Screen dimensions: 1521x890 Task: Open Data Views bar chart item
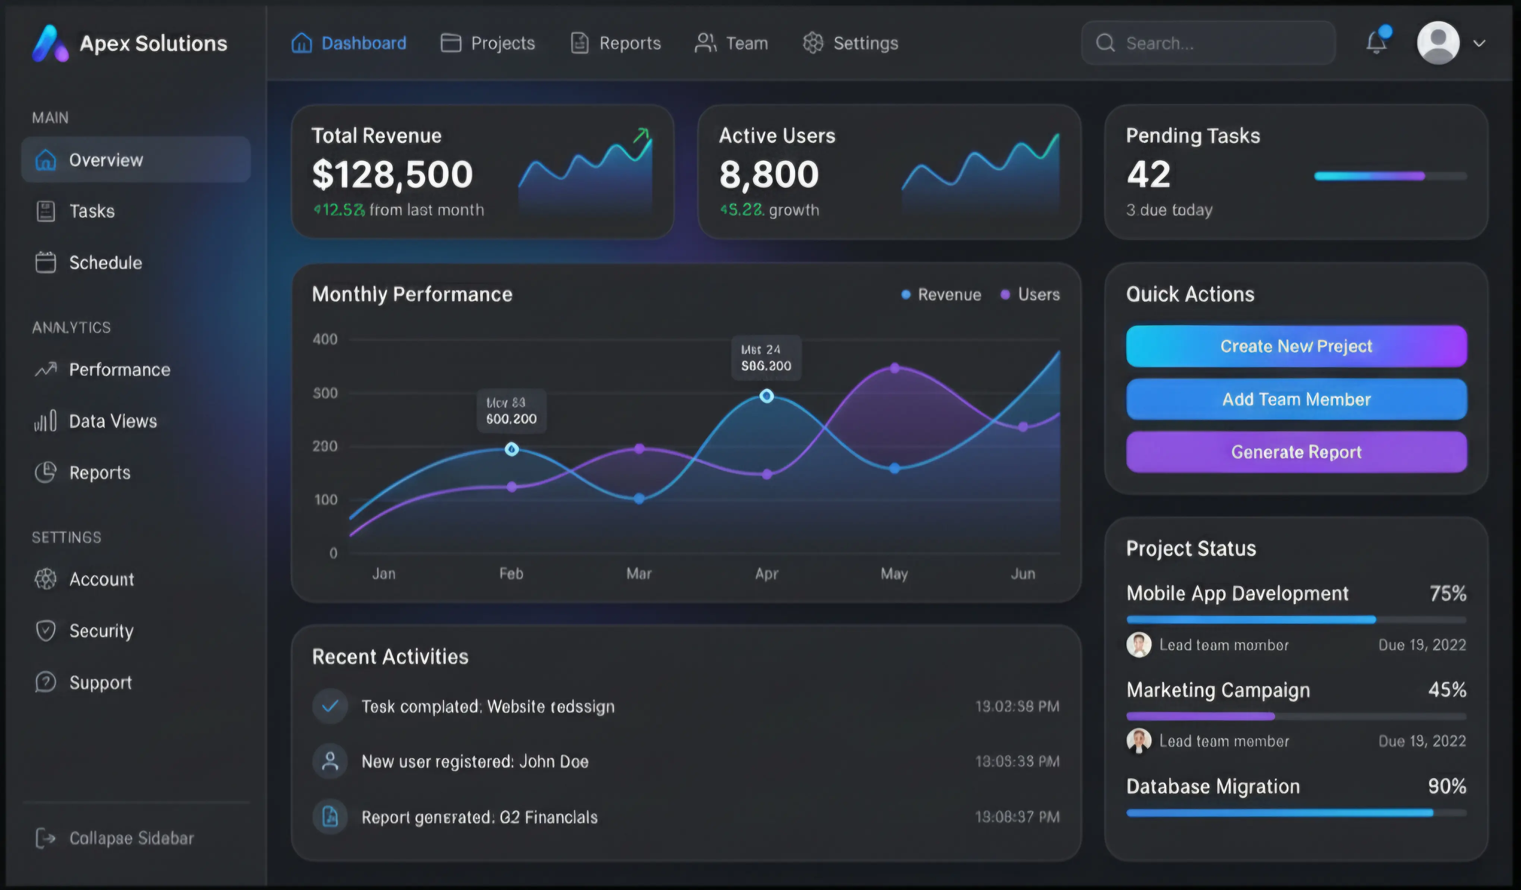112,421
